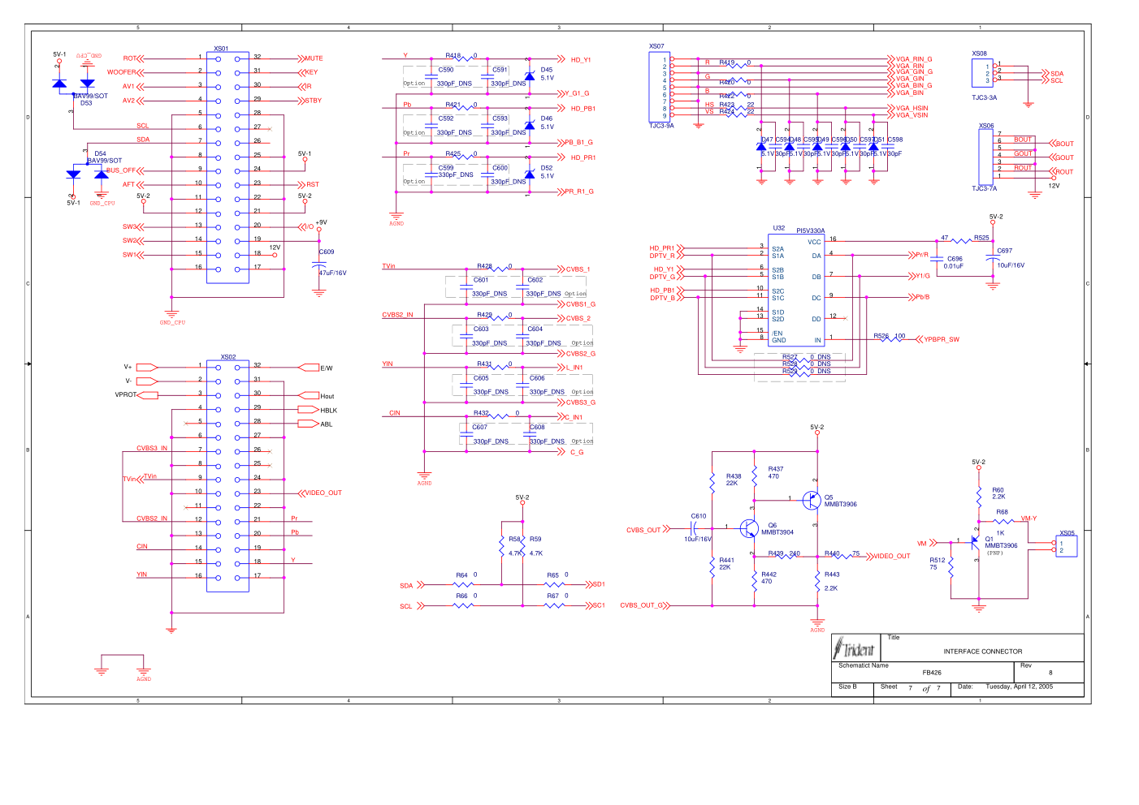
Task: Click capacitor C601 reference
Action: tap(481, 280)
